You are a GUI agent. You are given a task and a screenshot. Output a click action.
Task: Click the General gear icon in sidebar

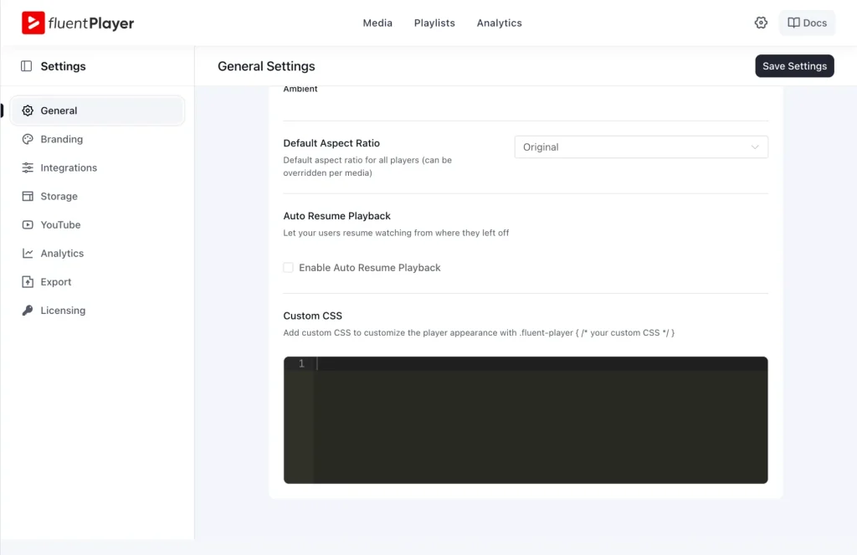28,110
